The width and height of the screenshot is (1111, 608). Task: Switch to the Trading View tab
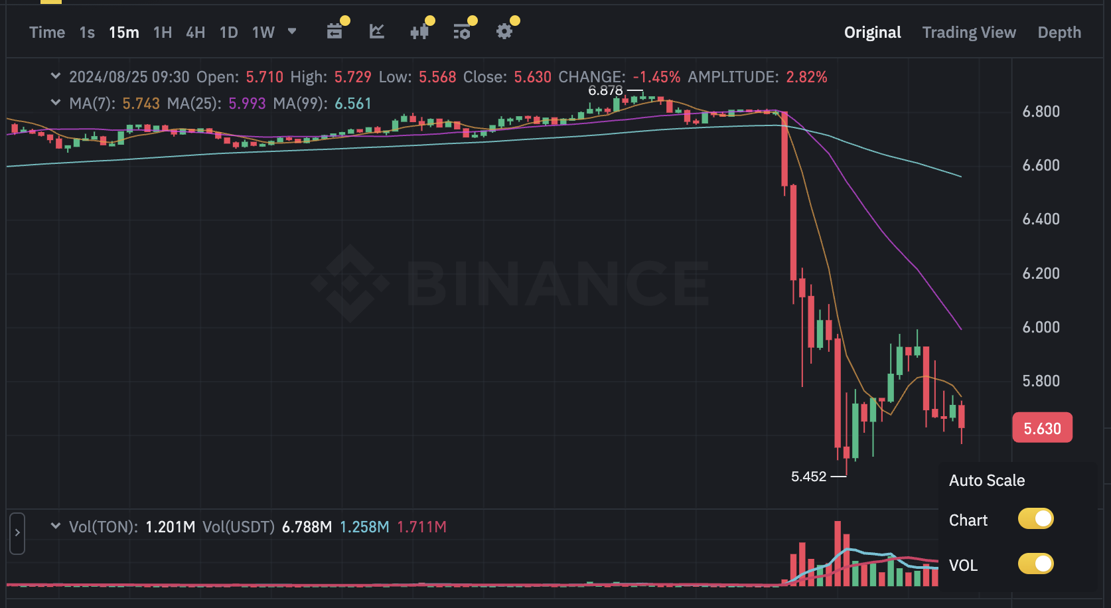tap(969, 33)
